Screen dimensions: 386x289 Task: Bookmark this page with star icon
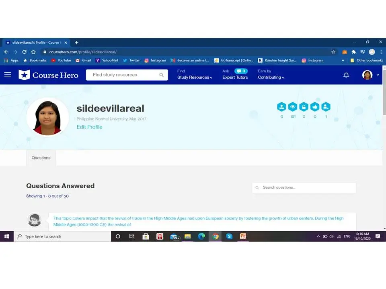[x=333, y=52]
